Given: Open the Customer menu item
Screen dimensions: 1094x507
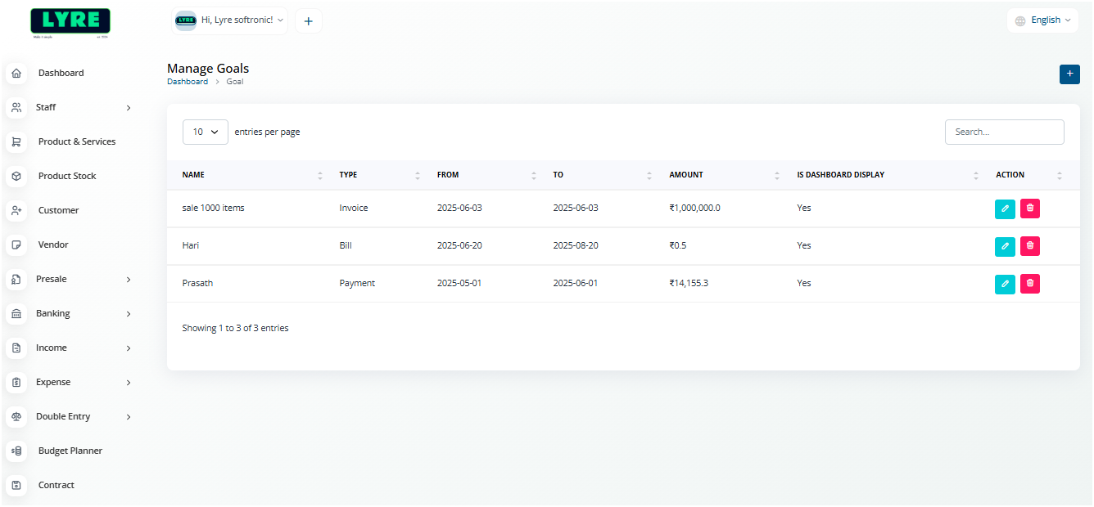Looking at the screenshot, I should [58, 211].
